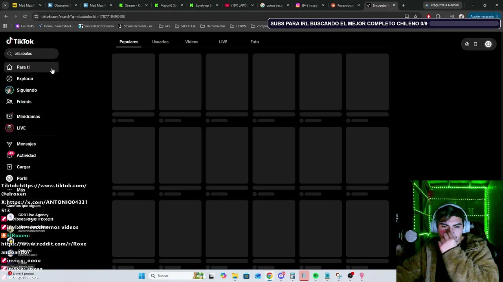Open the Explorar compass icon

9,79
